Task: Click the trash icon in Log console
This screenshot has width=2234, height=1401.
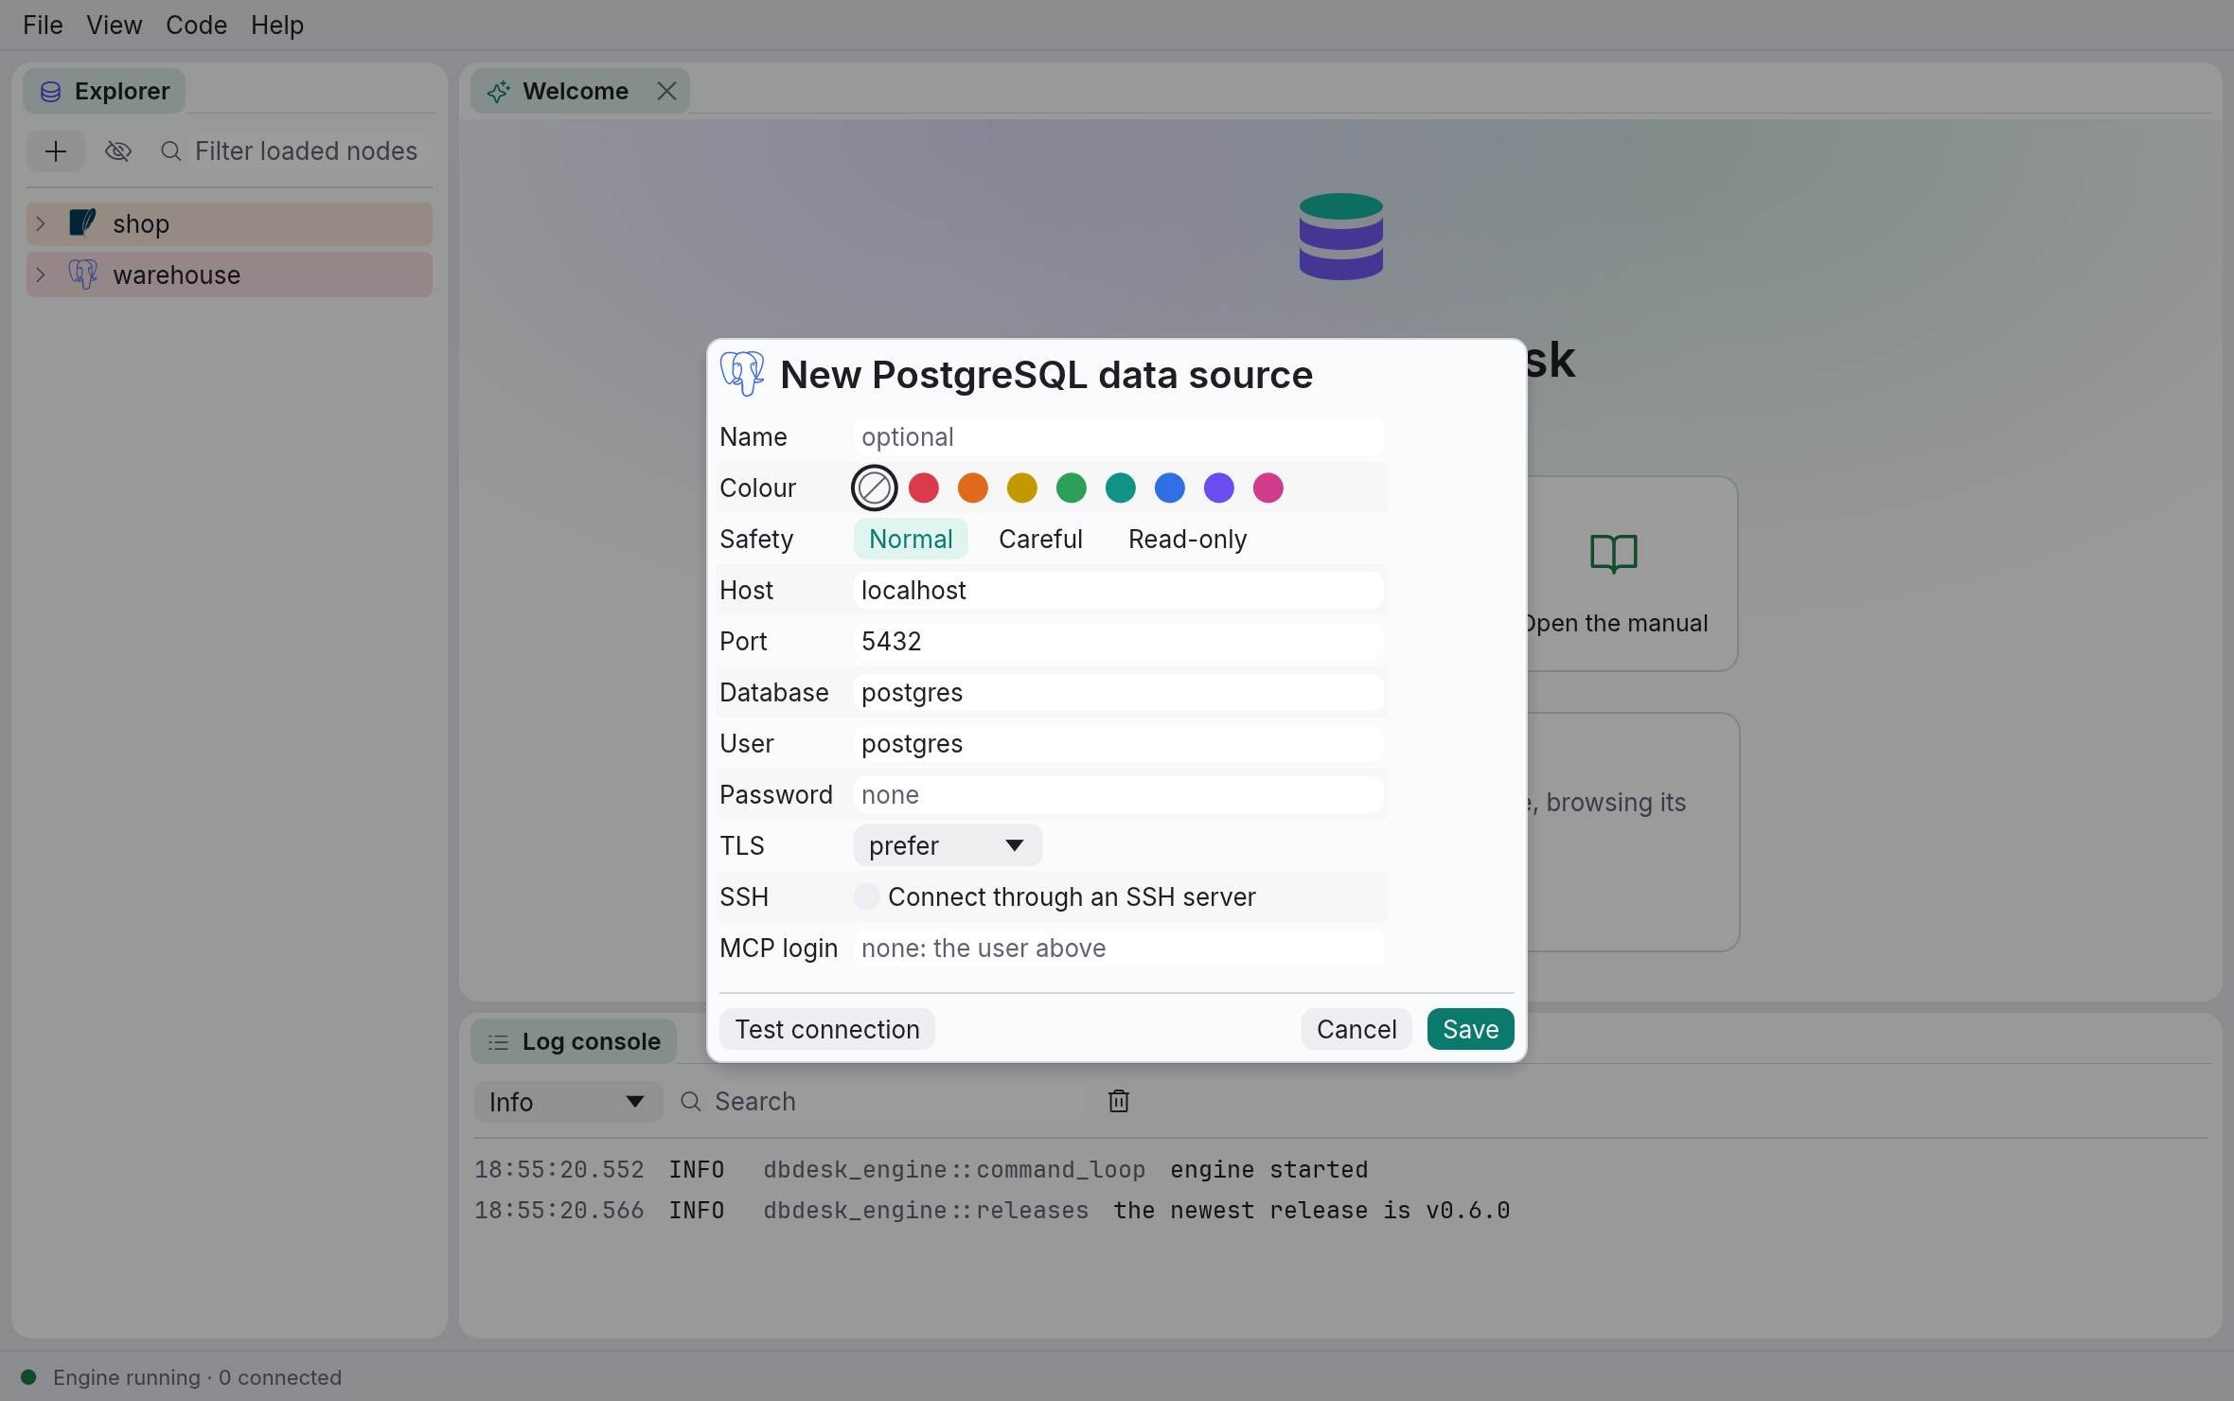Action: pos(1119,1101)
